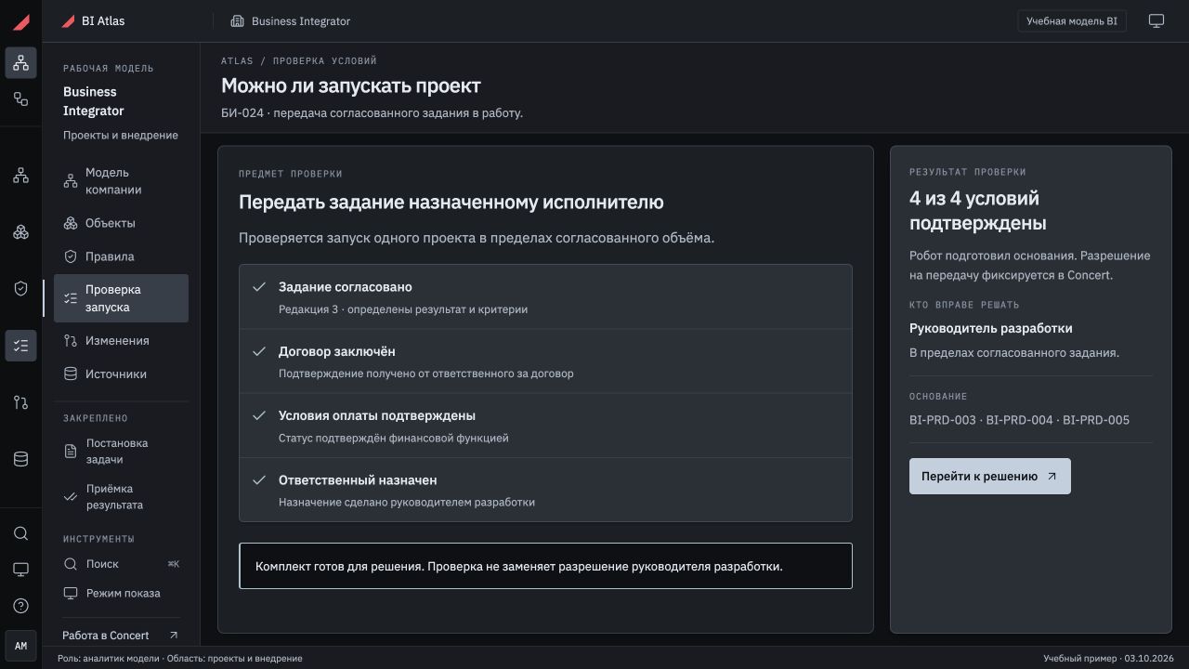Click the magnifier icon in the icon rail
1189x669 pixels.
tap(20, 533)
